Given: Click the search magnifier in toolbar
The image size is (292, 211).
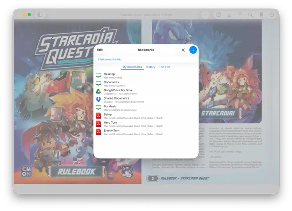Looking at the screenshot, I should coord(250,15).
